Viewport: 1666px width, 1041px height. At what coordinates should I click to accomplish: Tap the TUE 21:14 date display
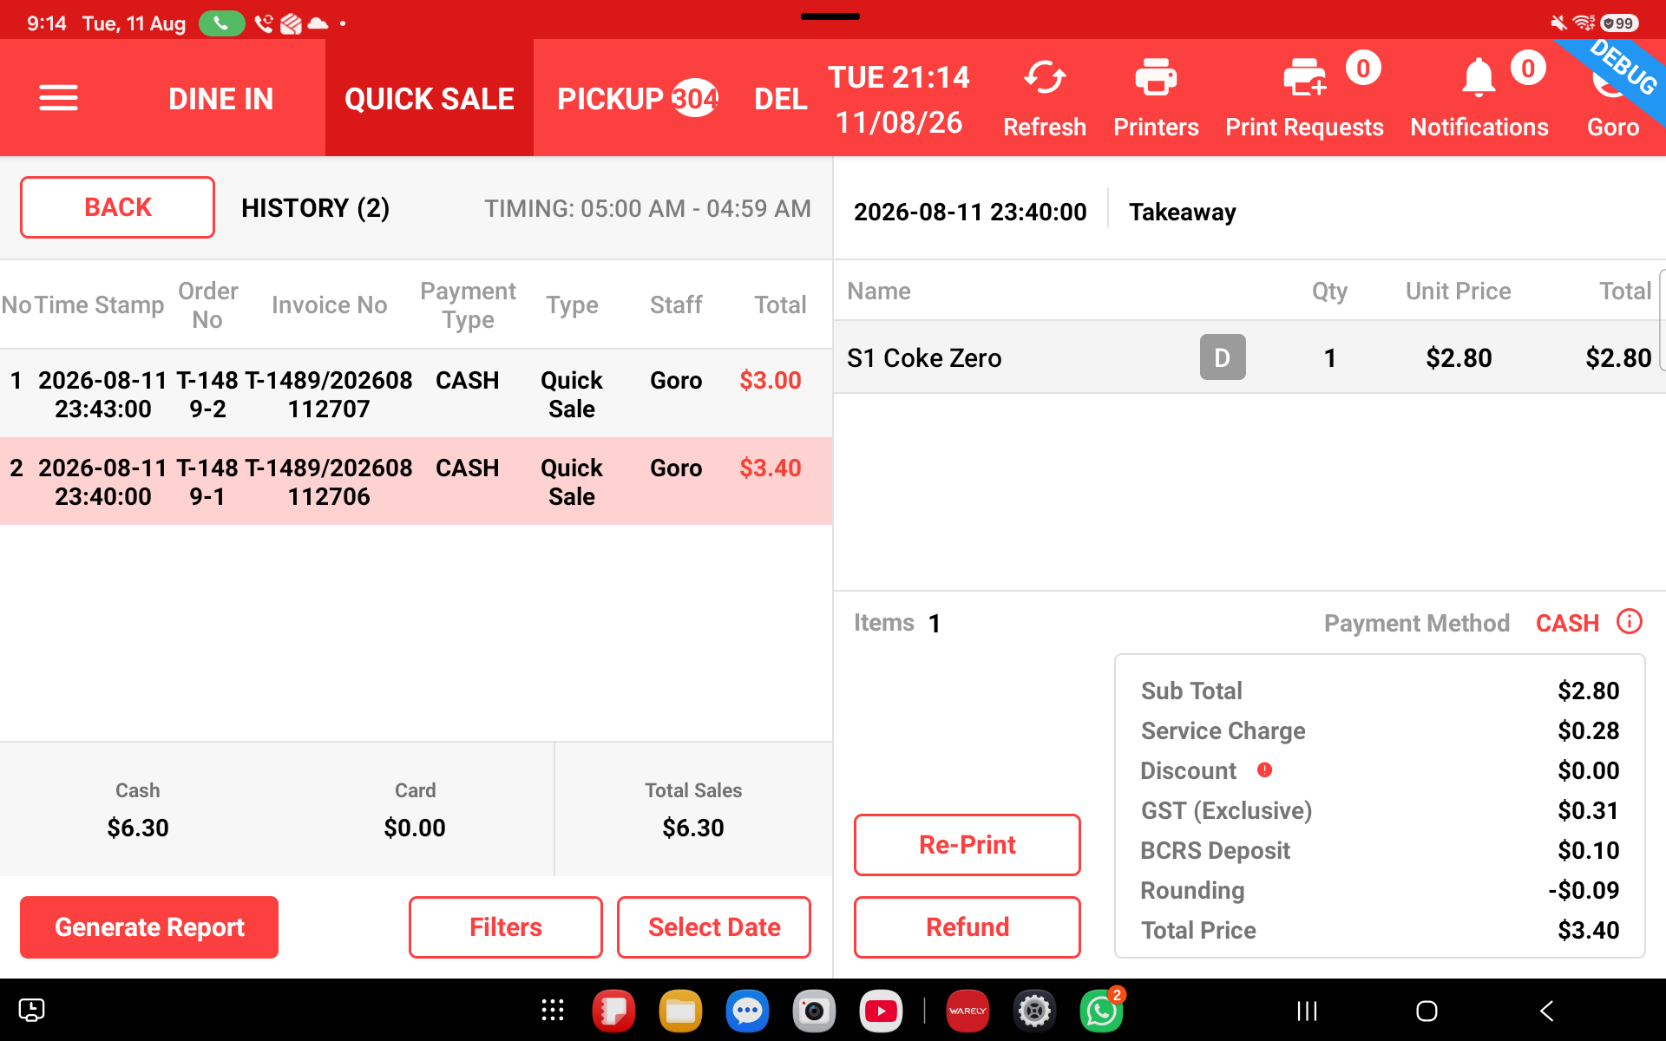pos(899,99)
